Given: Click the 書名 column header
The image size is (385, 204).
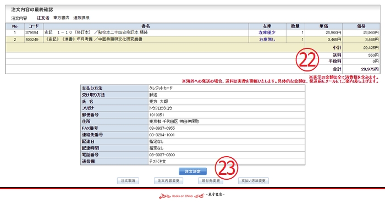Looking at the screenshot, I should [x=146, y=26].
